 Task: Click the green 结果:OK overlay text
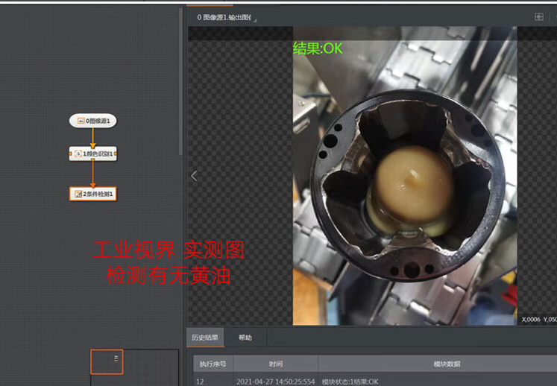[x=318, y=48]
